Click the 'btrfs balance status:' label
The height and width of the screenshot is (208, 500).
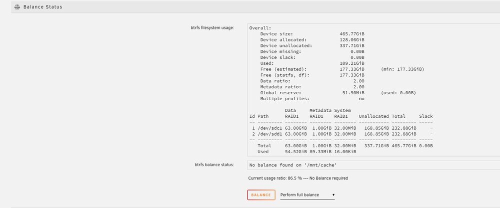(214, 165)
